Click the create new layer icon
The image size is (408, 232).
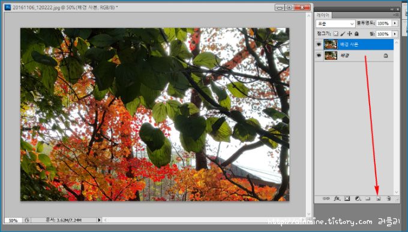[378, 199]
